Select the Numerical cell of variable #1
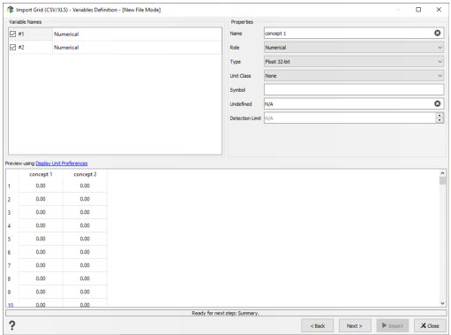The image size is (451, 335). tap(137, 34)
